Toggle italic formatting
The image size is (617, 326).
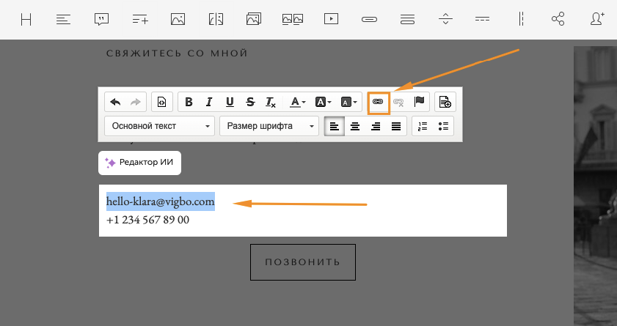point(209,102)
